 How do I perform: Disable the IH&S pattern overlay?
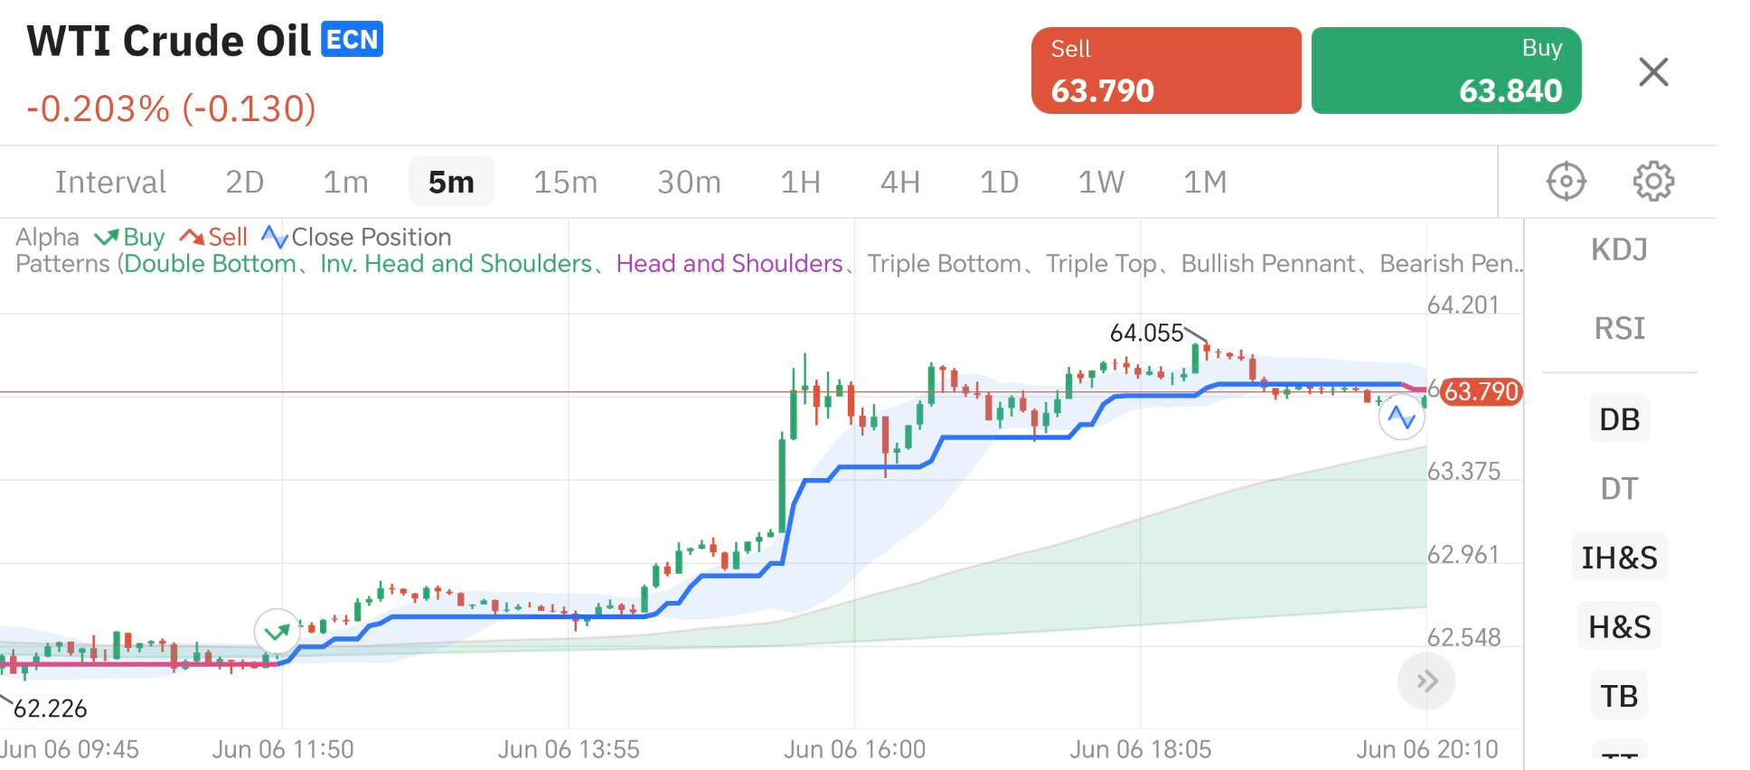1619,558
